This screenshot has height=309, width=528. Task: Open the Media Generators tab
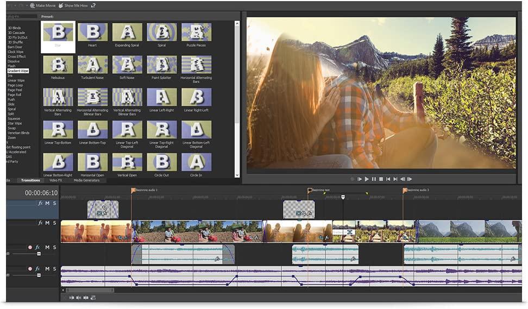click(86, 180)
